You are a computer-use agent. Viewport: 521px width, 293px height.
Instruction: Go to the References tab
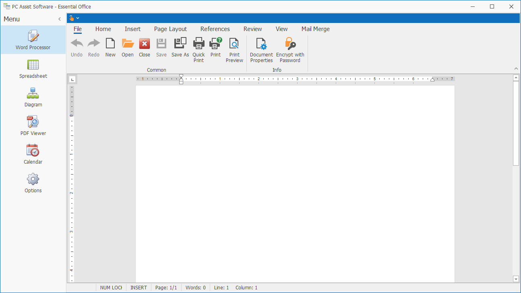click(x=215, y=29)
